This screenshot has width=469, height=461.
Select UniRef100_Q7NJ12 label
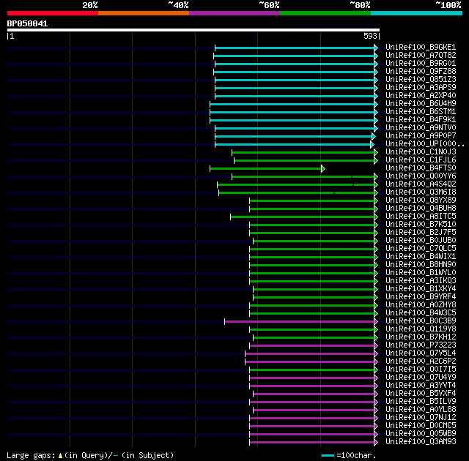click(x=421, y=418)
